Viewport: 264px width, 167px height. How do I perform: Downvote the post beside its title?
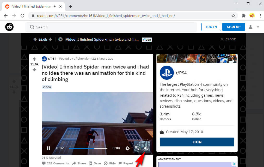34,70
